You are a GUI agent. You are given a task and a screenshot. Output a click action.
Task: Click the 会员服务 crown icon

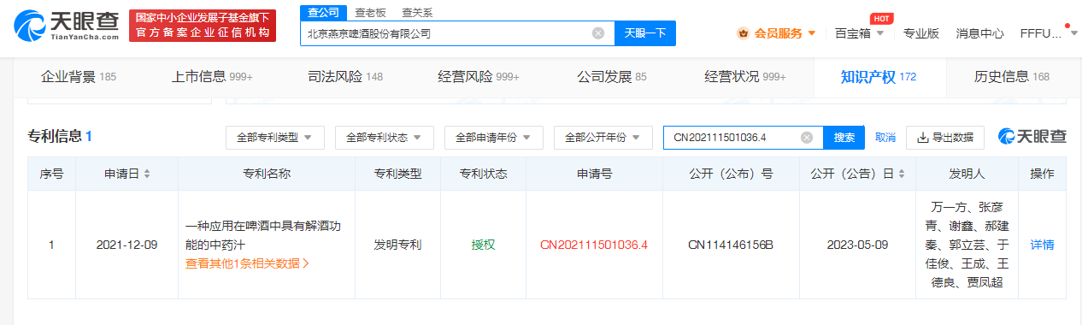pos(743,33)
